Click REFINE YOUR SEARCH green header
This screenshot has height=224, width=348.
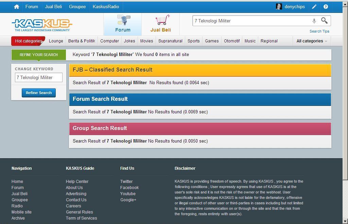click(39, 55)
